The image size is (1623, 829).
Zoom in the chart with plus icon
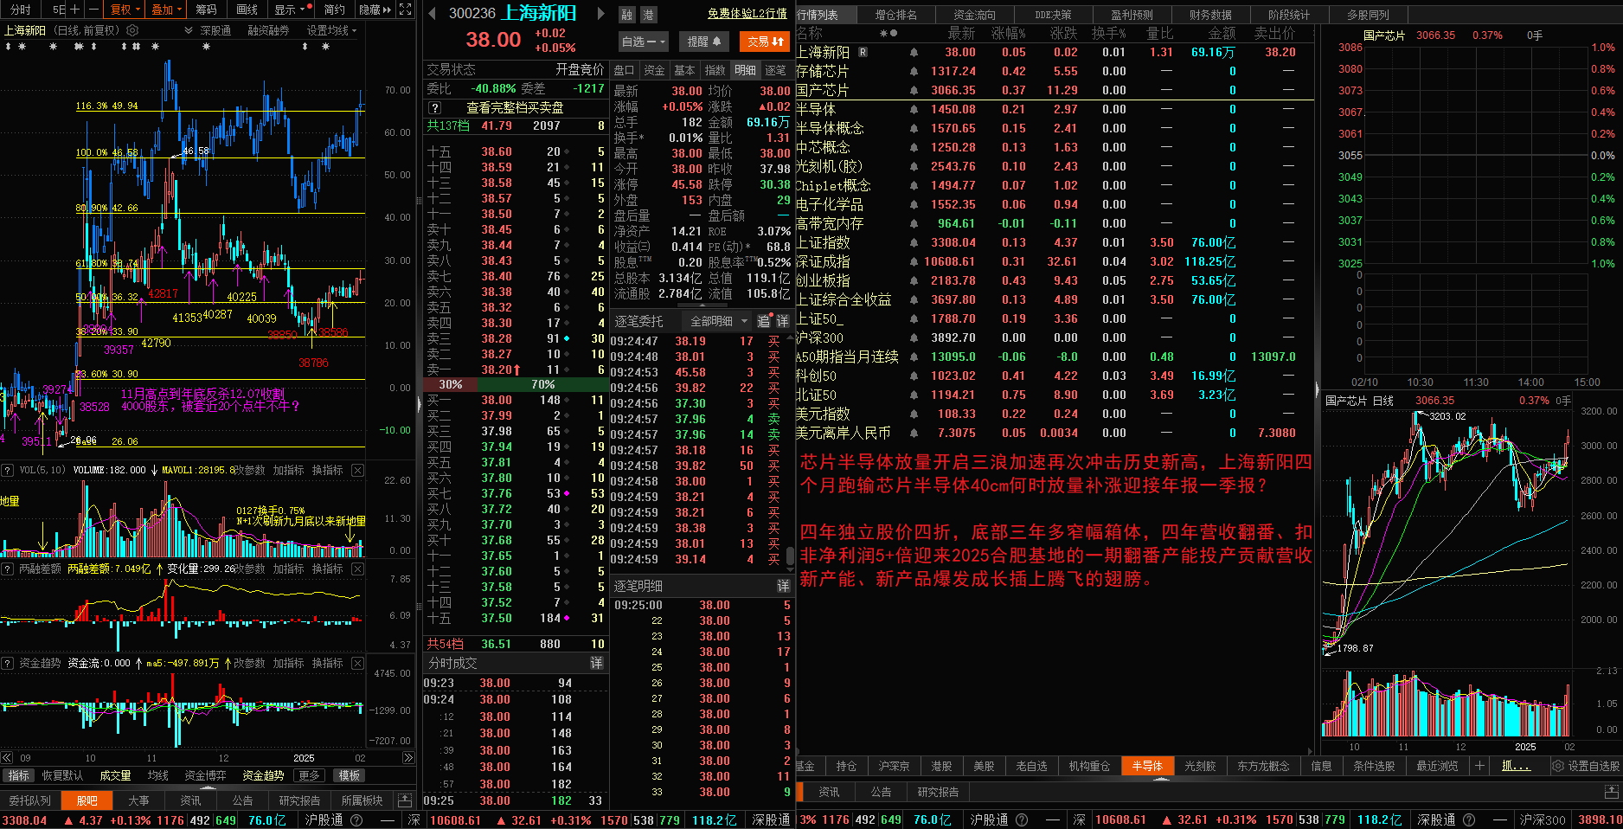point(74,10)
